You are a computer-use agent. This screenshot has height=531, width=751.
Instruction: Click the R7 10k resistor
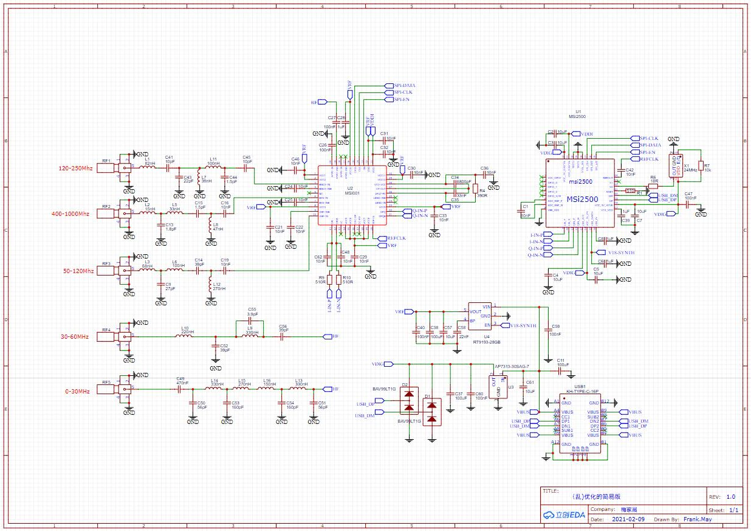coord(699,166)
